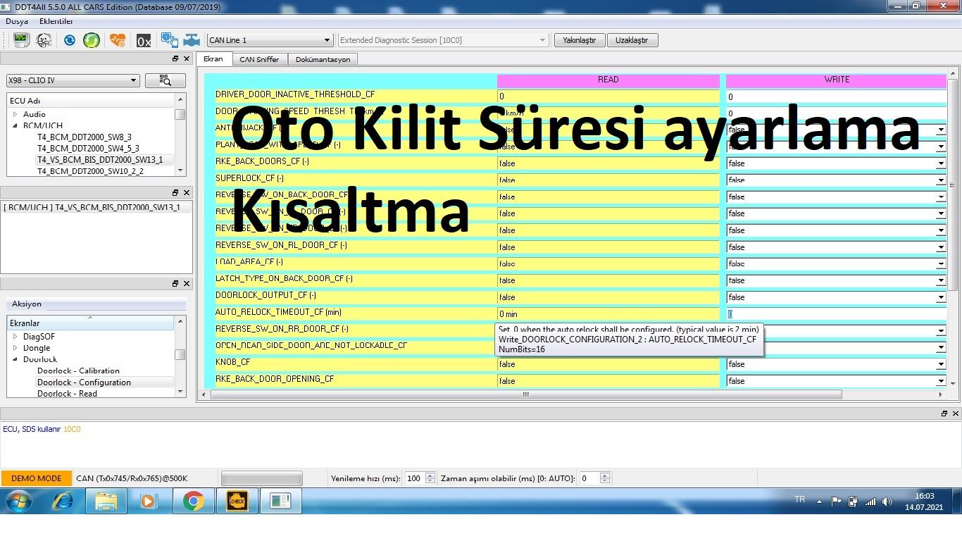This screenshot has width=962, height=541.
Task: Click the blue valve icon in toolbar
Action: point(192,40)
